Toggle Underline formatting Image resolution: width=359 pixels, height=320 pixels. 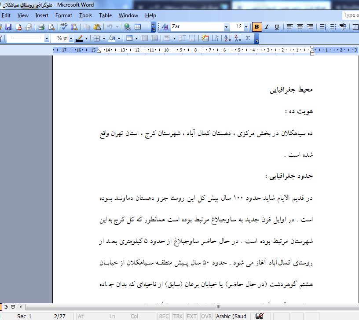277,27
